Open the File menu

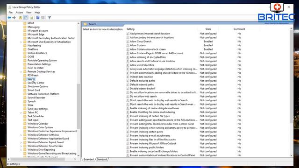[10, 13]
